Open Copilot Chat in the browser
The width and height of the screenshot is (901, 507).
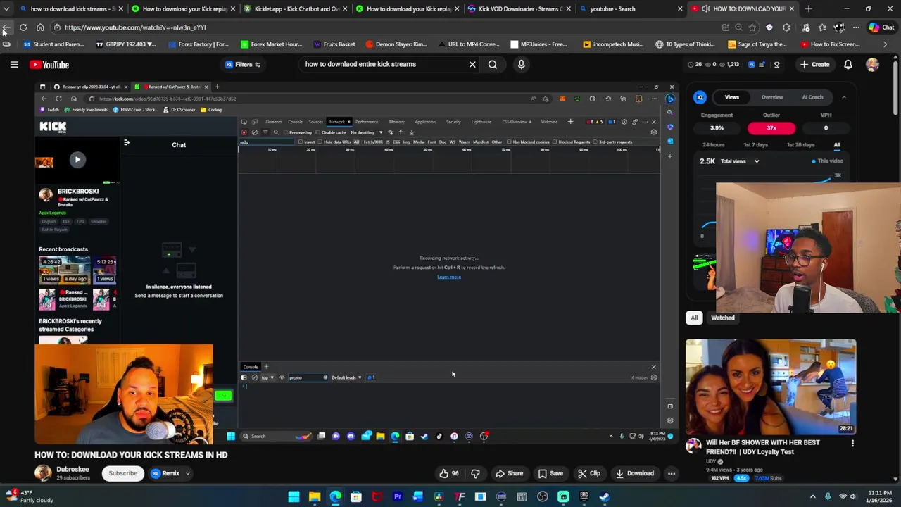(x=881, y=27)
